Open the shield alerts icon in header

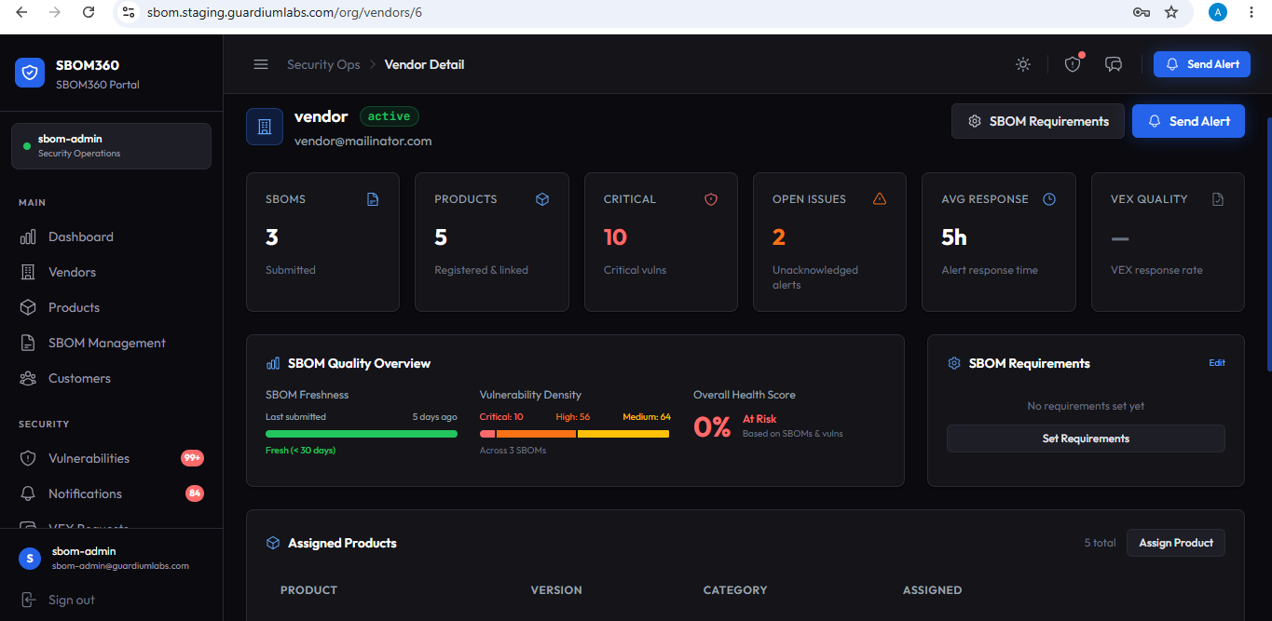[1073, 64]
